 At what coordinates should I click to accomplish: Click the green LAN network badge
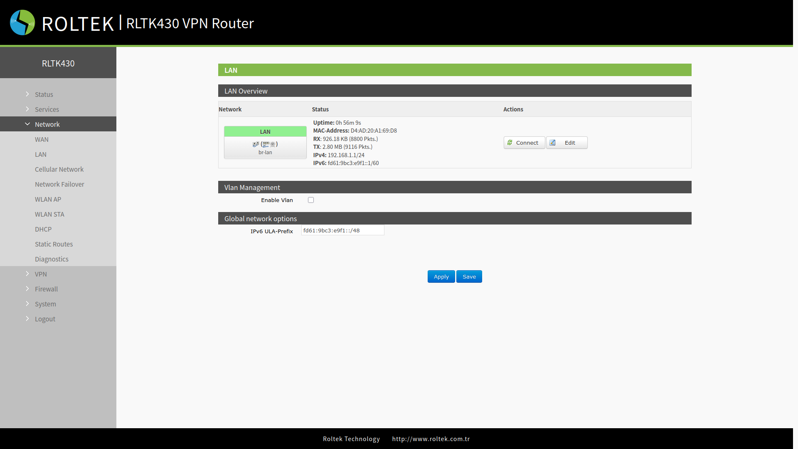(265, 132)
